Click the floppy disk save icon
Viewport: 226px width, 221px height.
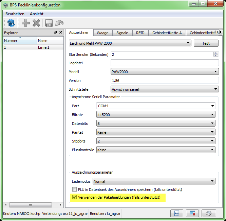coord(49,23)
